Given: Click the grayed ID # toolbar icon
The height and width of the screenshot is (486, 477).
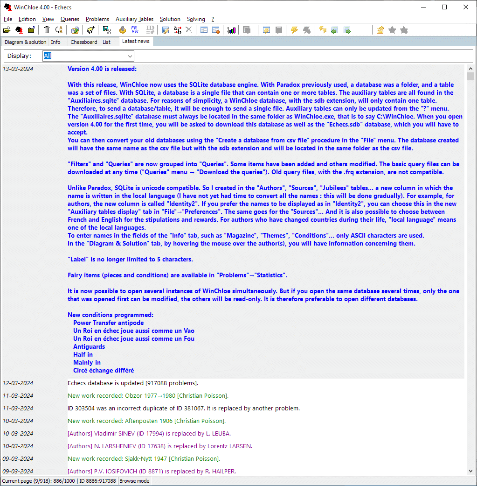Looking at the screenshot, I should [x=150, y=30].
